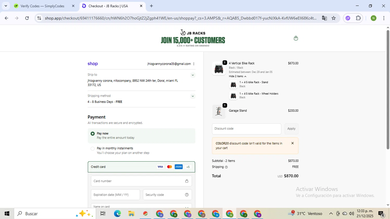This screenshot has width=390, height=219.
Task: Click the lock icon in Card number field
Action: 187,181
